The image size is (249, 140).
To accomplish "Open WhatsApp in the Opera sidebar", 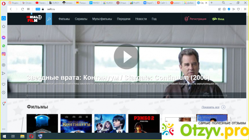I will (x=3, y=46).
